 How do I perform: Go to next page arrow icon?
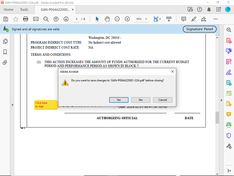[x=66, y=19]
